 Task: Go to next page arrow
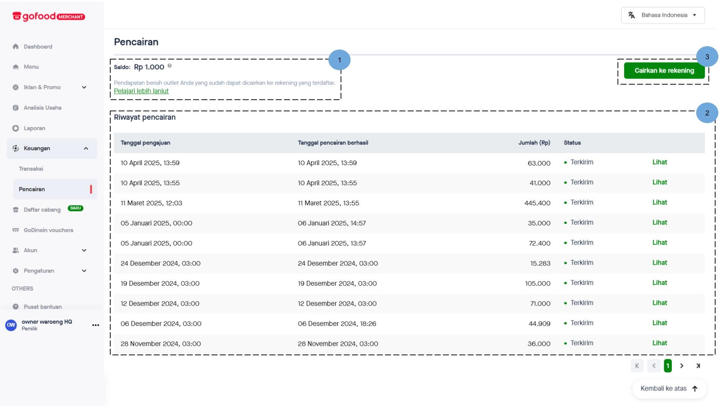pyautogui.click(x=682, y=366)
